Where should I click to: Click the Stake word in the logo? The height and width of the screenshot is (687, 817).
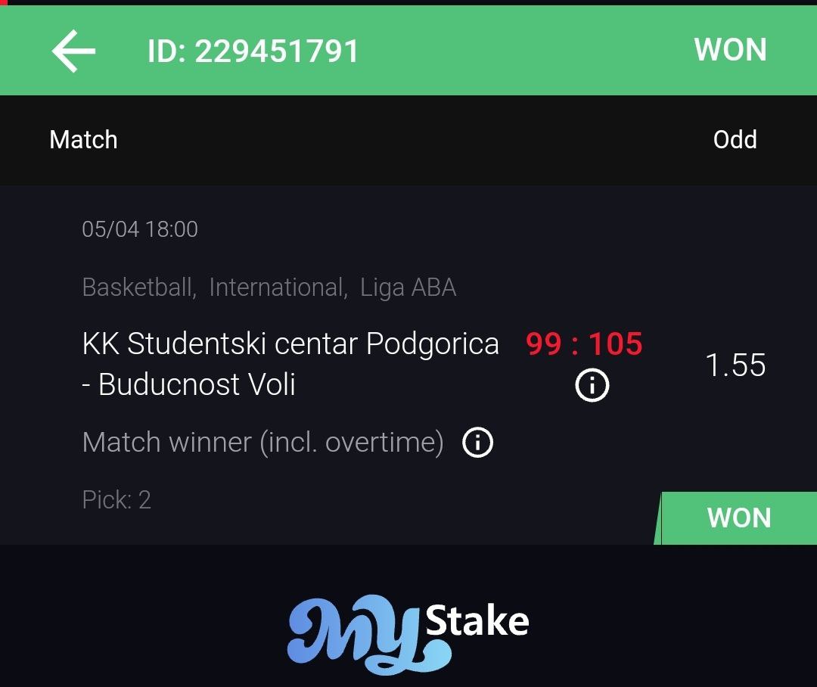(x=477, y=621)
